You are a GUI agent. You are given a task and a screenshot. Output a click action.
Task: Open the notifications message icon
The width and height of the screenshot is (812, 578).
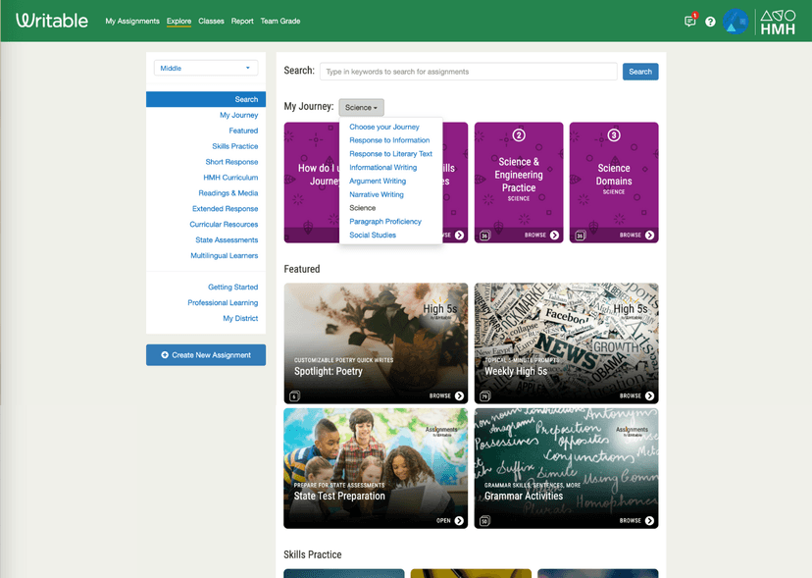[x=689, y=21]
